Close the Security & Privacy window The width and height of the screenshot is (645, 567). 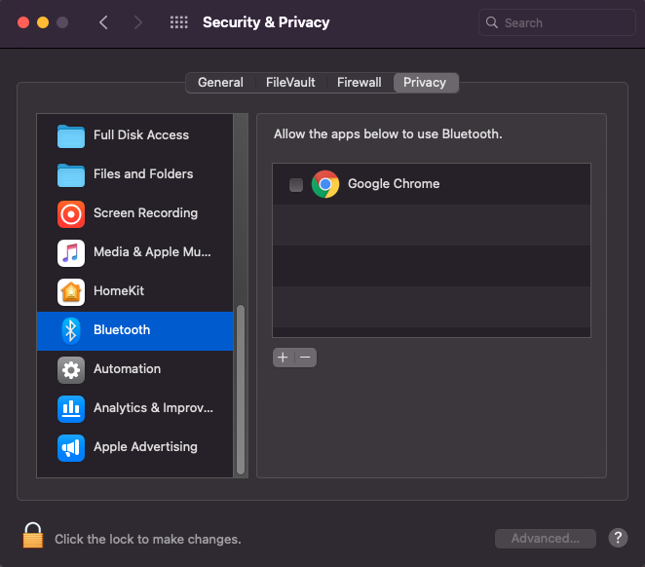click(23, 22)
